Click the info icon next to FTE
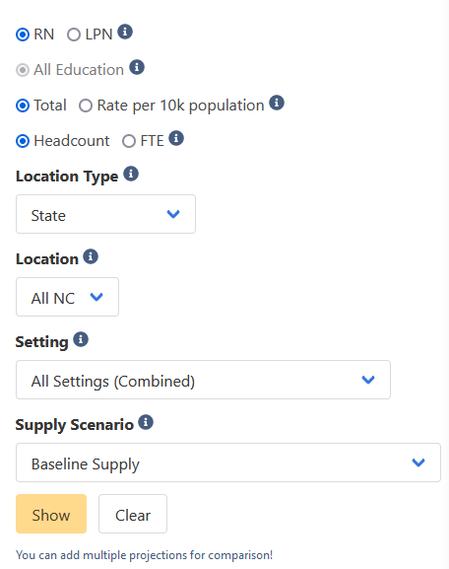 [176, 138]
